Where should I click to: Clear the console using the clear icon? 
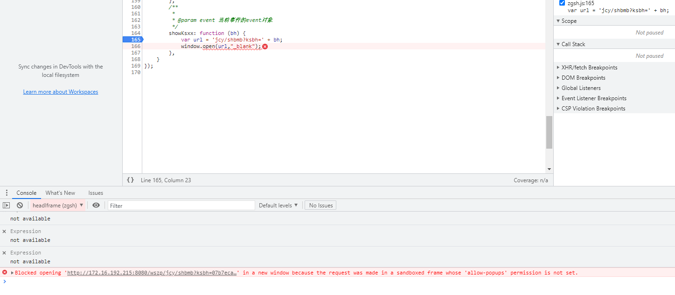(19, 205)
